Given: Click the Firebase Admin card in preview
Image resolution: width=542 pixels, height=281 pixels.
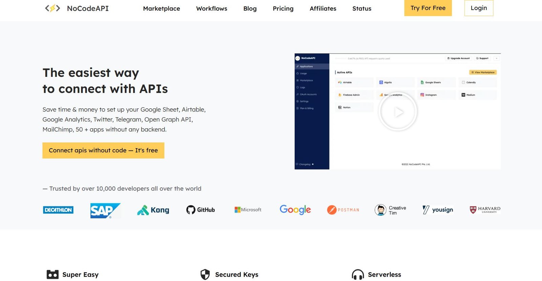Looking at the screenshot, I should [x=354, y=95].
